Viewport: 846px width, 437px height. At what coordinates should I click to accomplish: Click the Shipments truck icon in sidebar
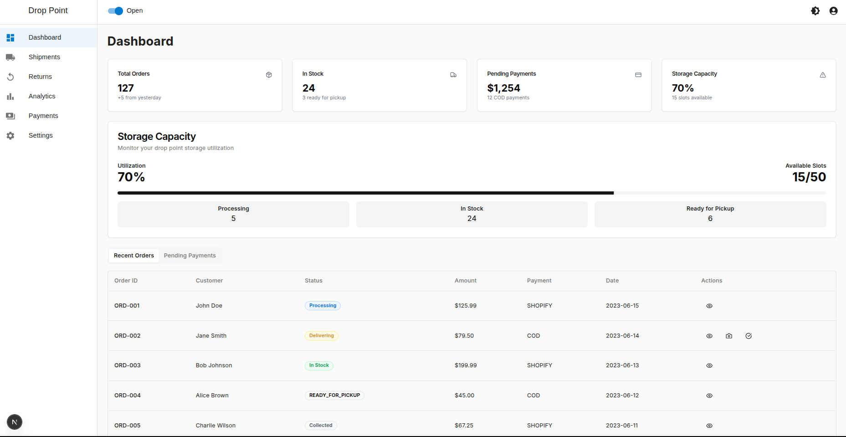[x=10, y=57]
